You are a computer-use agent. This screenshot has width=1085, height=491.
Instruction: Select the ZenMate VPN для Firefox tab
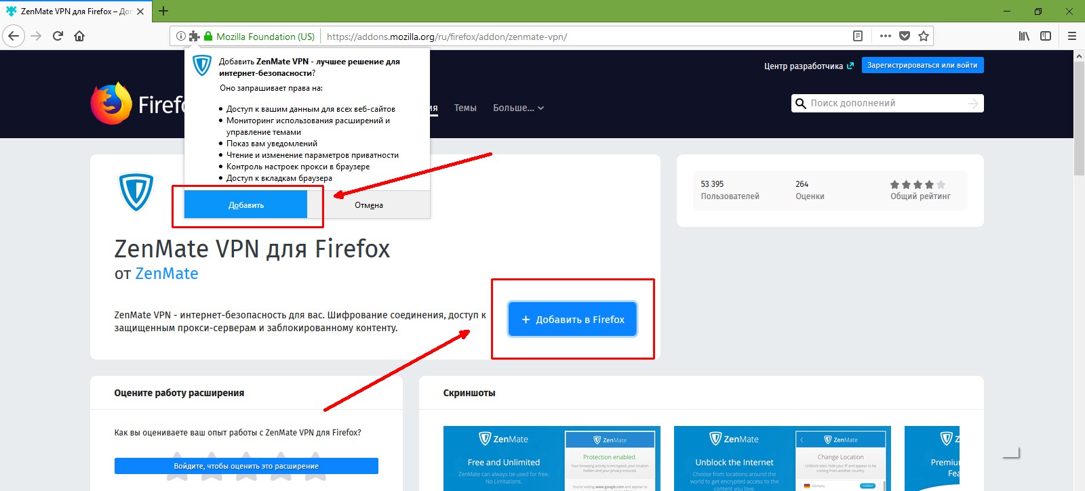pos(76,12)
